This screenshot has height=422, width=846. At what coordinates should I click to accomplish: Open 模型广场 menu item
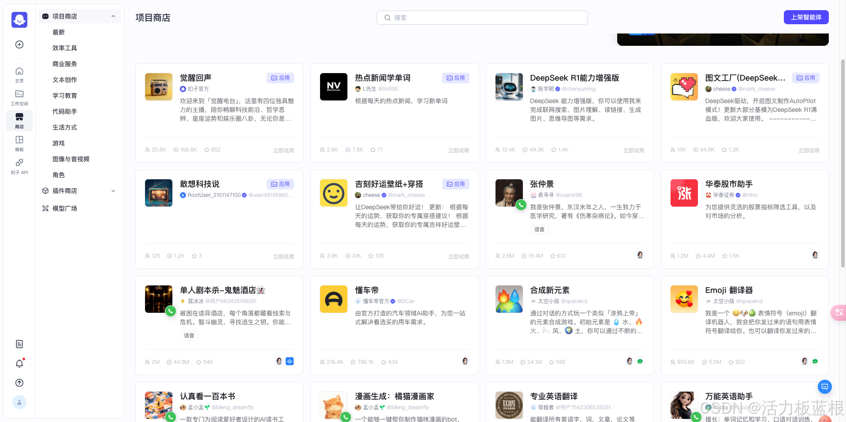click(x=80, y=208)
